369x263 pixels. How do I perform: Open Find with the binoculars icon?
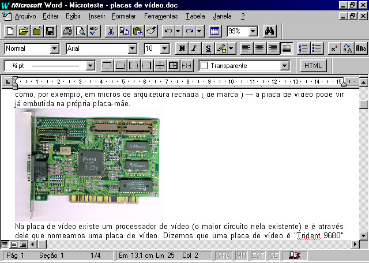point(270,31)
